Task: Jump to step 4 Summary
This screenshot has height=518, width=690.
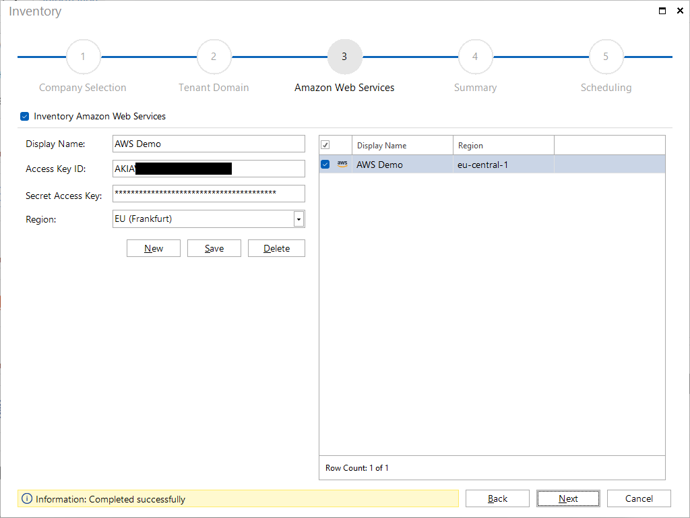Action: [475, 57]
